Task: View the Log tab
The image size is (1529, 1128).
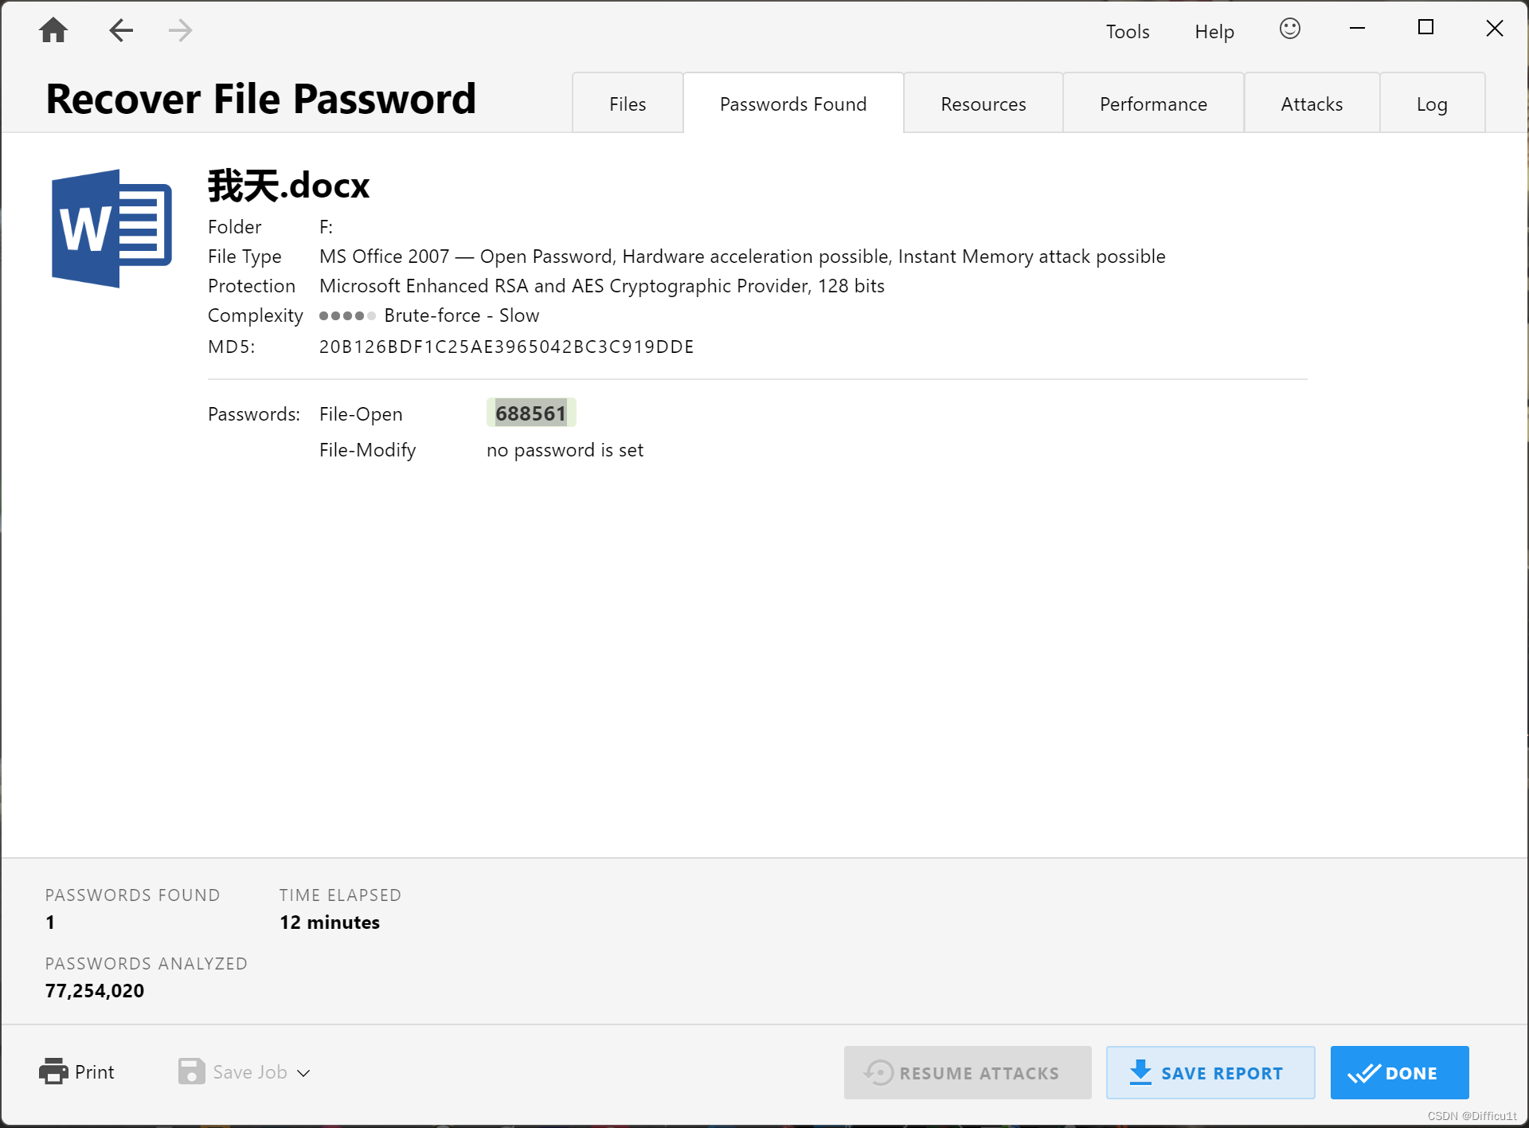Action: (x=1431, y=104)
